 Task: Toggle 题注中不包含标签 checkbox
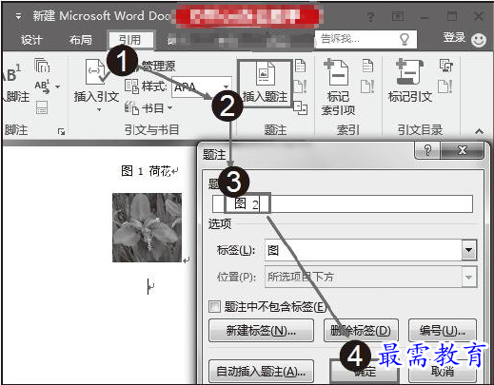point(214,306)
